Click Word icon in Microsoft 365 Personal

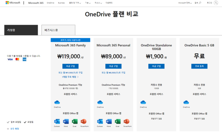tap(109, 122)
